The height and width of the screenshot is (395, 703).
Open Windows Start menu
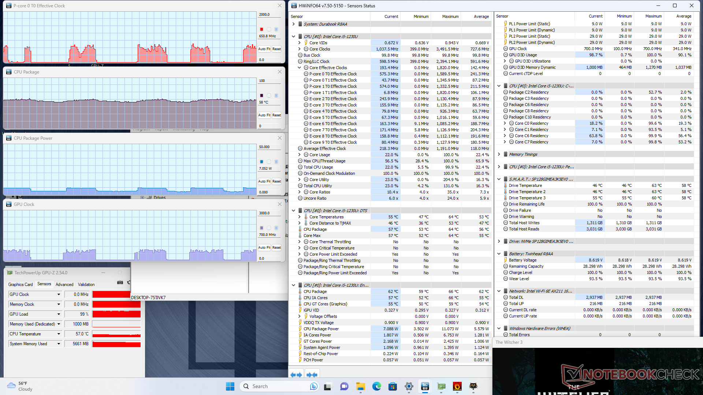tap(230, 386)
